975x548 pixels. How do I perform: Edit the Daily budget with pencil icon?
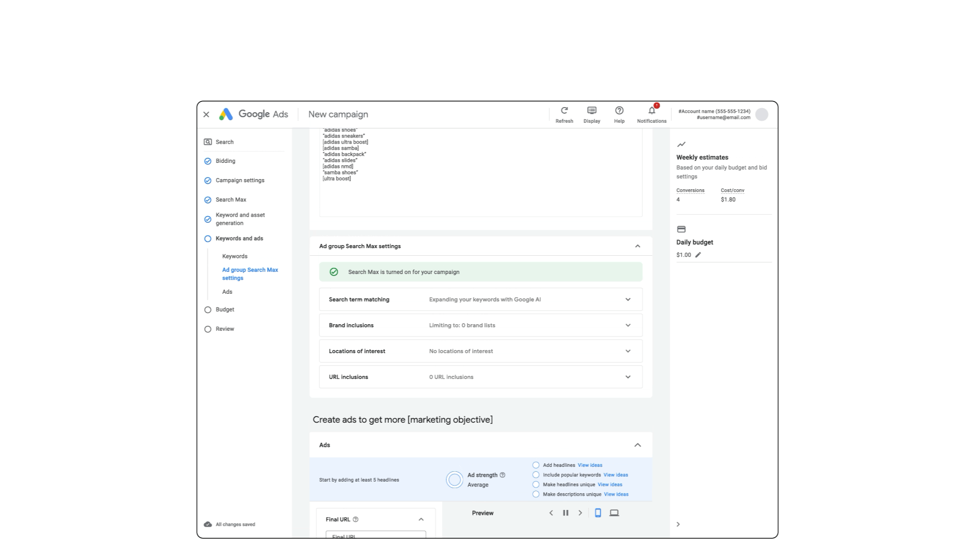click(x=698, y=255)
